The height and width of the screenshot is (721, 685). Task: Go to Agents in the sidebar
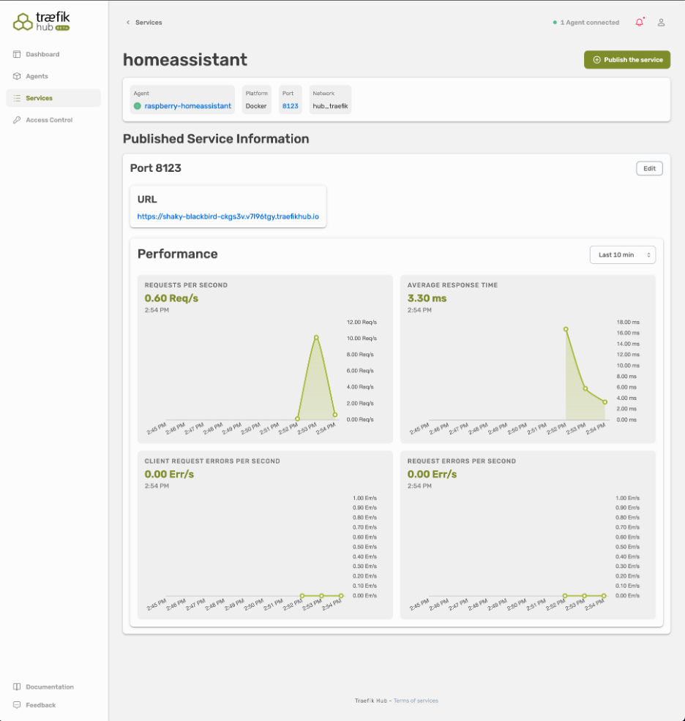(37, 76)
